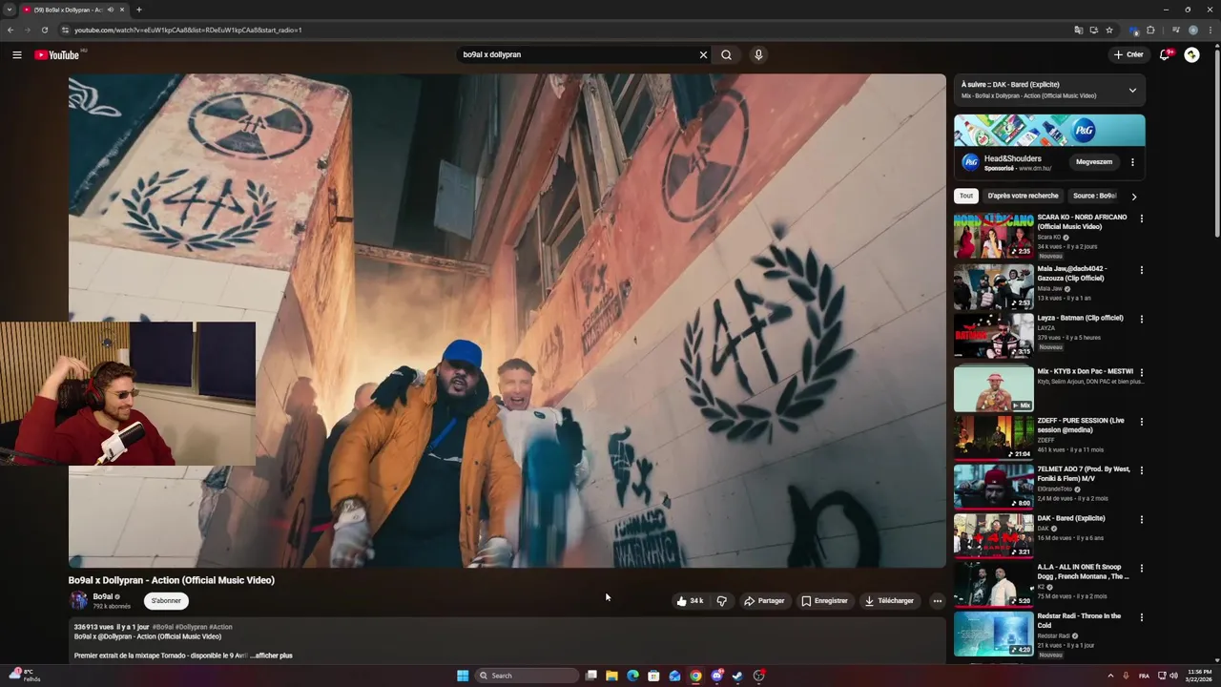
Task: Clear the search box with the X
Action: click(x=703, y=54)
